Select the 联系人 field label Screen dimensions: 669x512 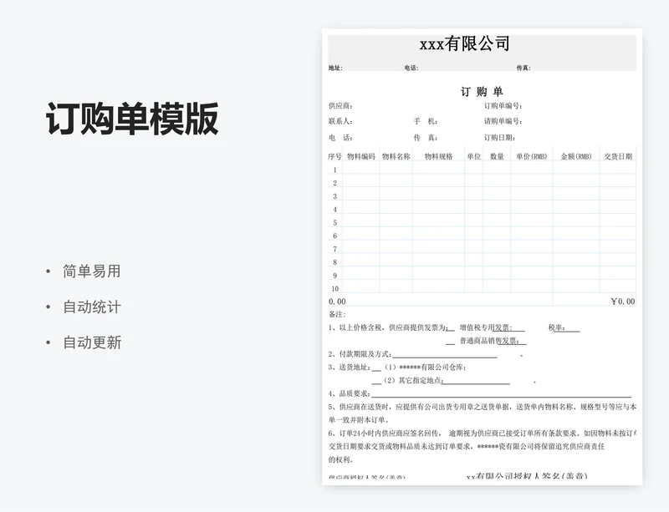(340, 121)
